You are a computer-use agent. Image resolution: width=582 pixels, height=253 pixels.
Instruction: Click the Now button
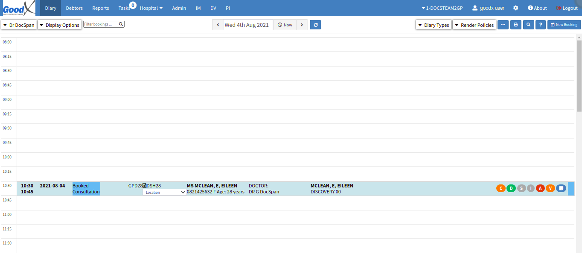285,25
